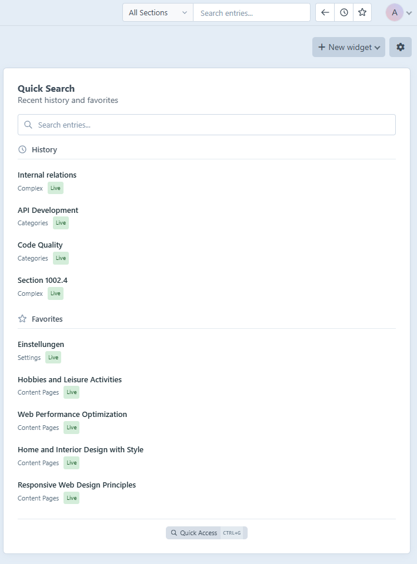Click the History section clock icon
The image size is (417, 564).
click(x=21, y=149)
